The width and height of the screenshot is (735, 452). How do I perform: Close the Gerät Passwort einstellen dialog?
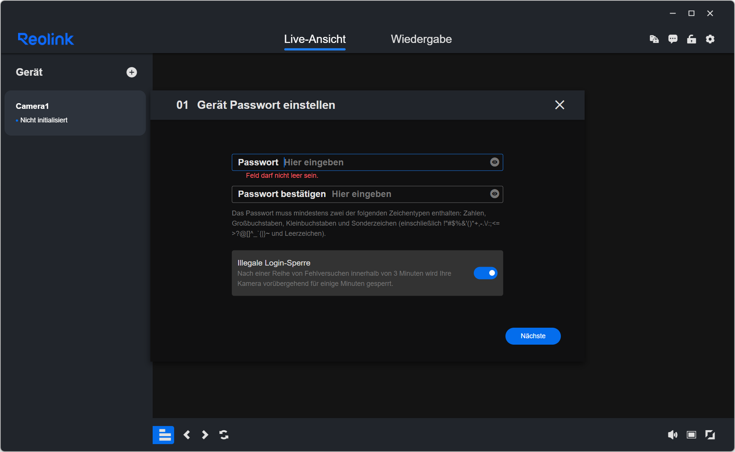pyautogui.click(x=559, y=105)
